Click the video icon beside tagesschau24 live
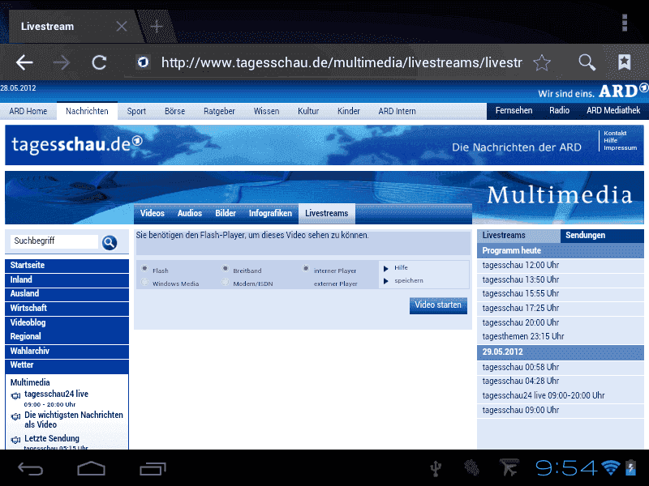Viewport: 649px width, 486px height. click(15, 396)
